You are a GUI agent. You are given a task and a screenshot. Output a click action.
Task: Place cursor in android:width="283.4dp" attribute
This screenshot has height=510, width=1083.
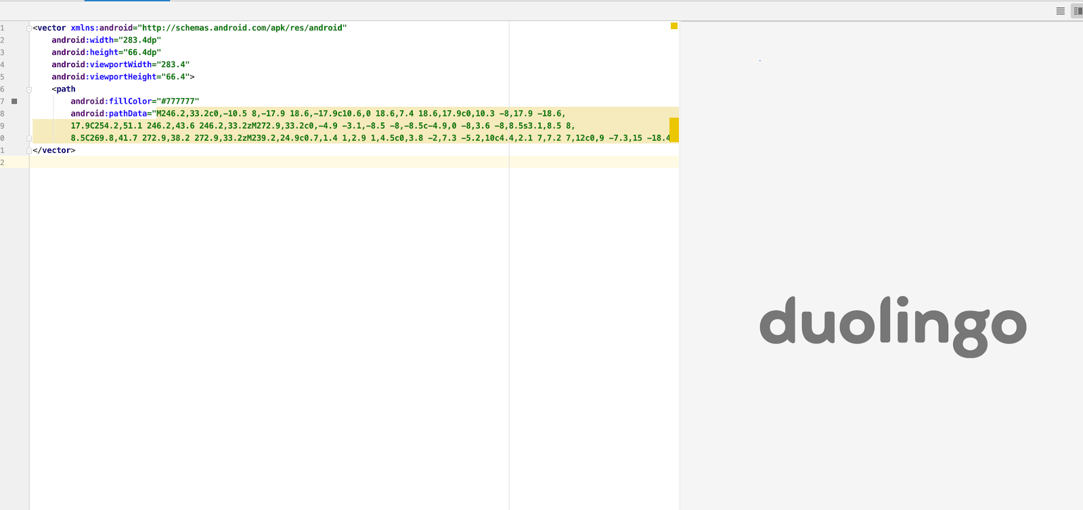tap(106, 41)
